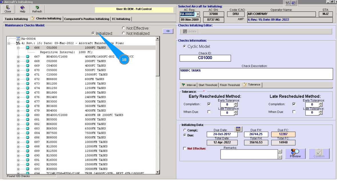Select the Compl. radio button

(x=185, y=130)
